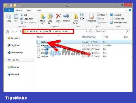Screen dimensions: 136x103
Task: Click System32 in the address breadcrumb
Action: click(x=47, y=31)
